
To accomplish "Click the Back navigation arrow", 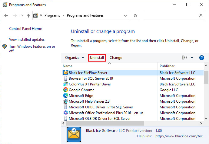I will click(6, 15).
